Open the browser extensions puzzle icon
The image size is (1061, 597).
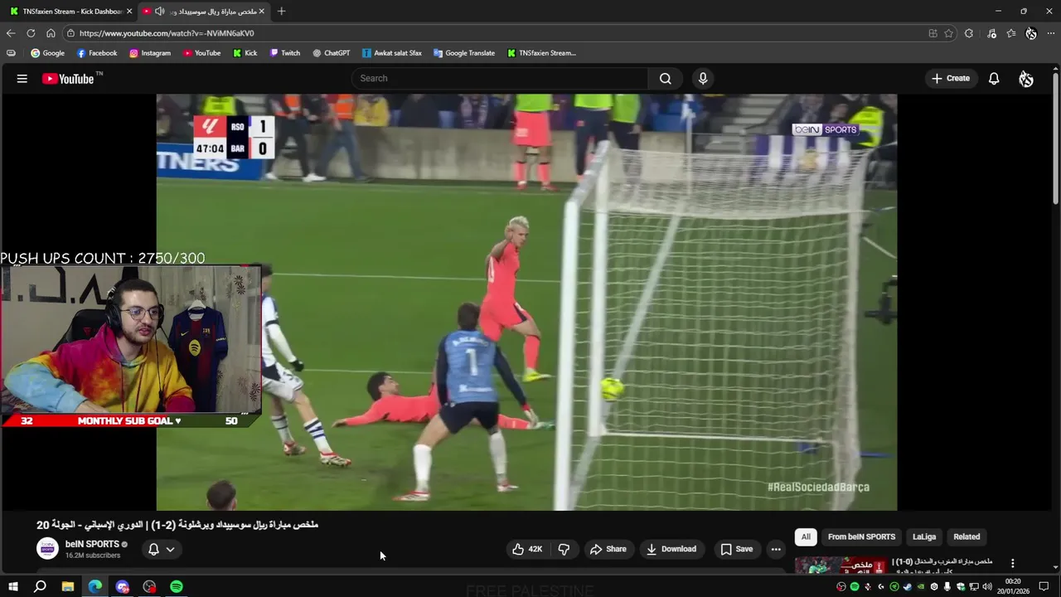969,33
